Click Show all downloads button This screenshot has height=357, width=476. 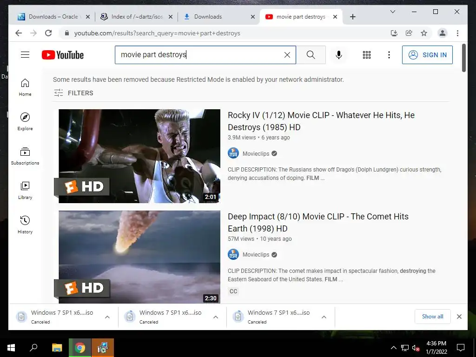coord(433,317)
